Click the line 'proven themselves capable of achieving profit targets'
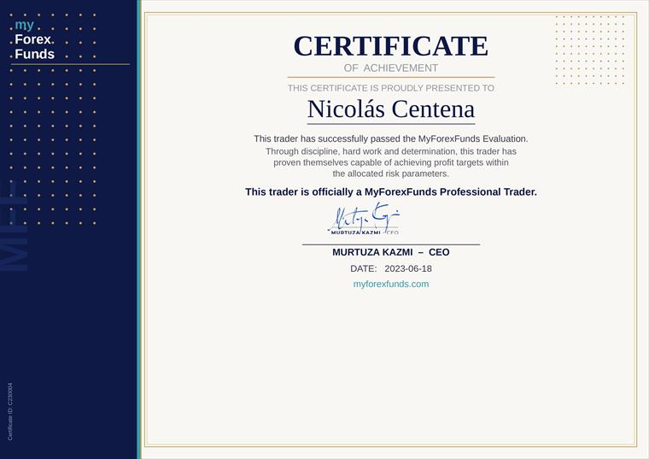The image size is (649, 459). (x=391, y=162)
